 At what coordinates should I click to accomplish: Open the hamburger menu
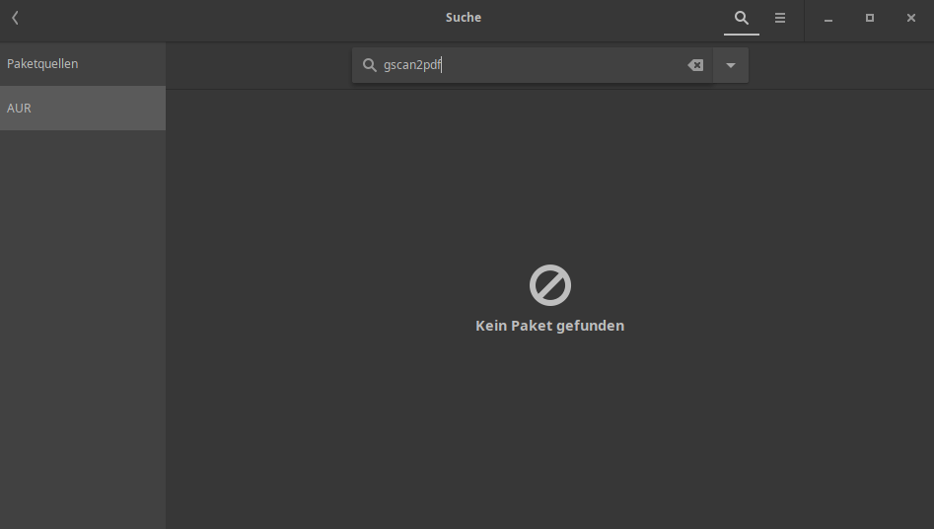coord(780,18)
